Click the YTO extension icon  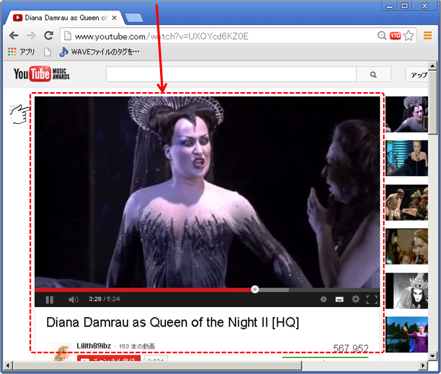click(395, 36)
